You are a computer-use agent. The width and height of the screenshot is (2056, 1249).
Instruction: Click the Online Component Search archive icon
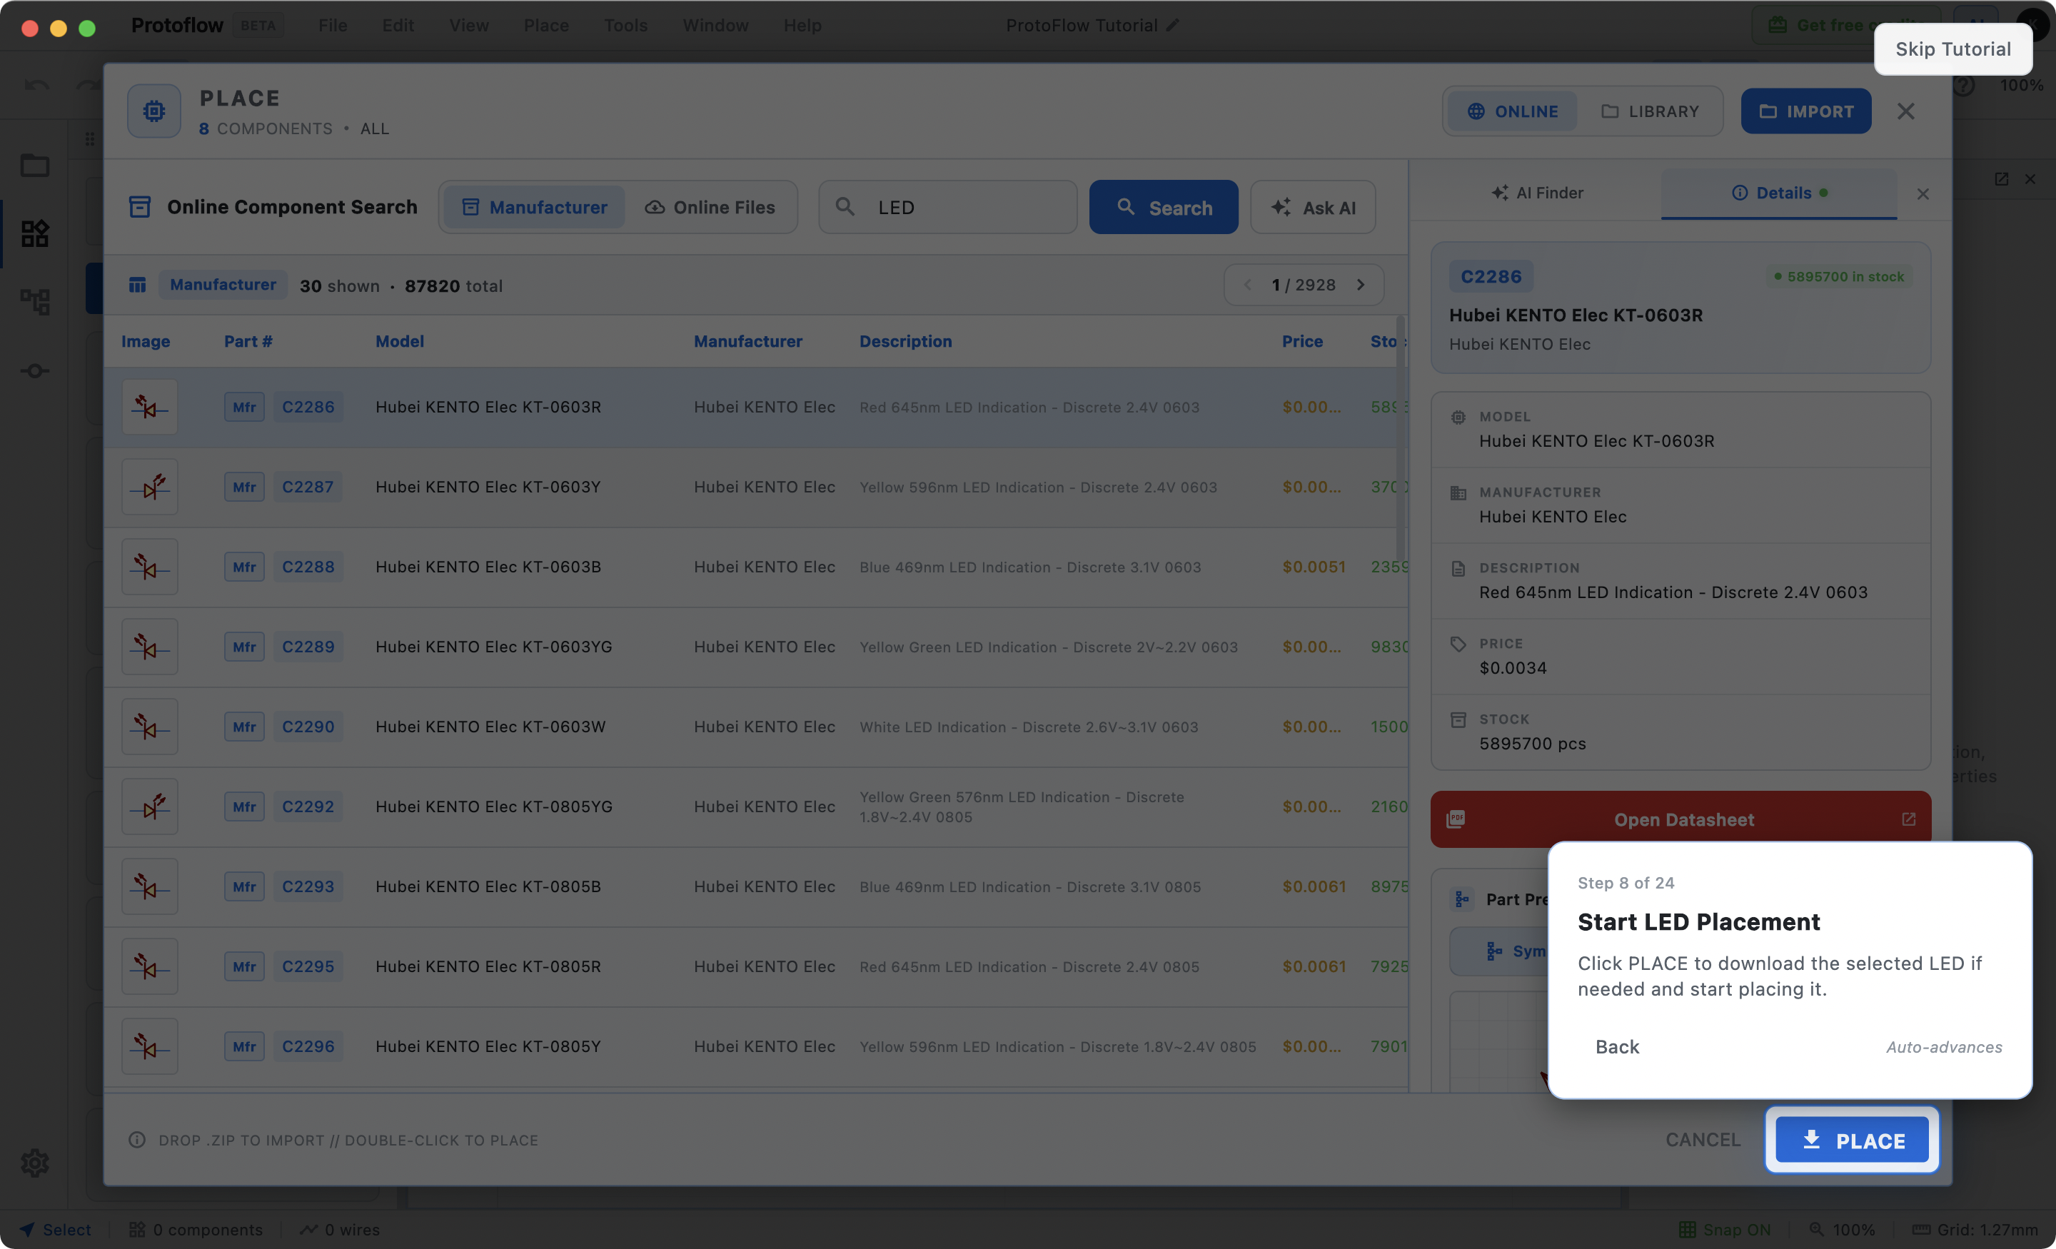pos(140,207)
